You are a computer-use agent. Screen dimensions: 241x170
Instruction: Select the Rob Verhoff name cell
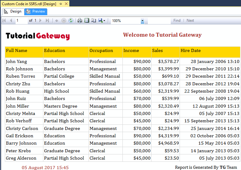coord(24,121)
